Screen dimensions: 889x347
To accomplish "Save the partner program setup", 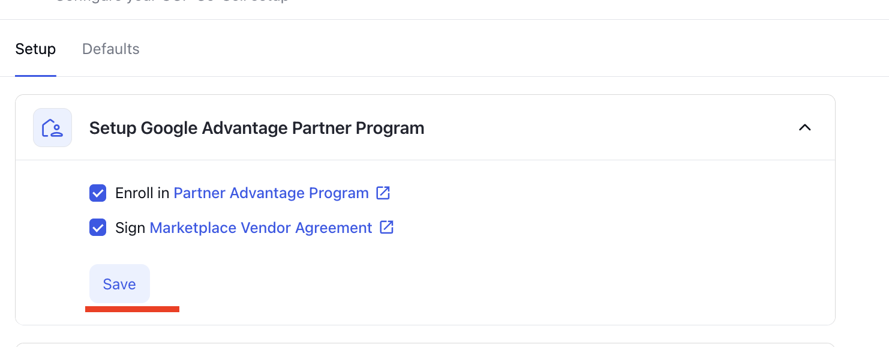I will pyautogui.click(x=119, y=284).
